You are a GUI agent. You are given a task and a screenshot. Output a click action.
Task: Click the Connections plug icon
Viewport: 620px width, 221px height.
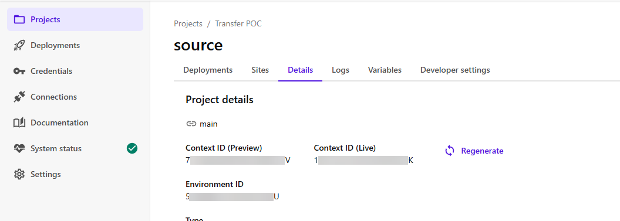[x=19, y=97]
